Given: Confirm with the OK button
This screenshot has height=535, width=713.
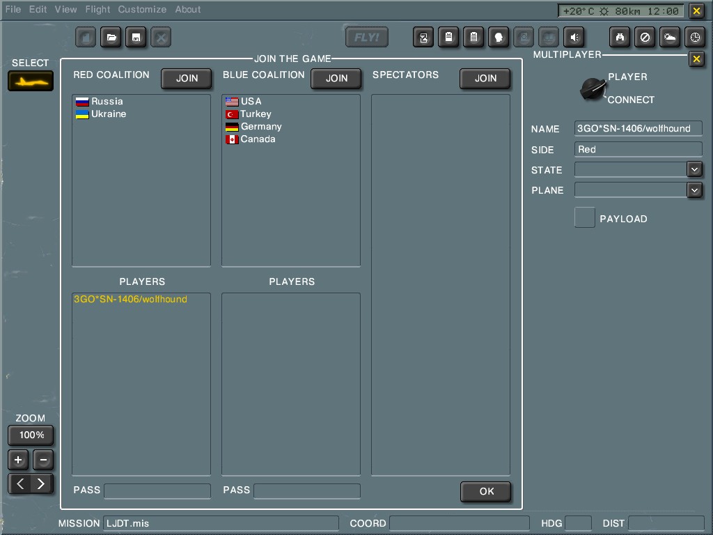Looking at the screenshot, I should pos(486,491).
